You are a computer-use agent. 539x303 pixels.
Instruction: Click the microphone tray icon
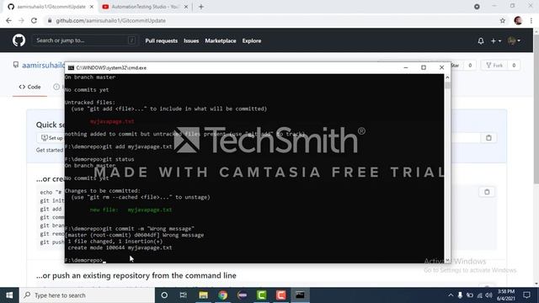point(460,295)
